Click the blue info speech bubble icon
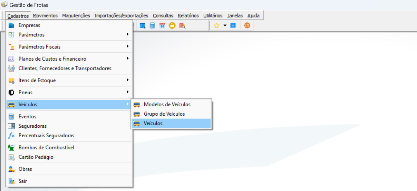The height and width of the screenshot is (191, 417). point(233,25)
